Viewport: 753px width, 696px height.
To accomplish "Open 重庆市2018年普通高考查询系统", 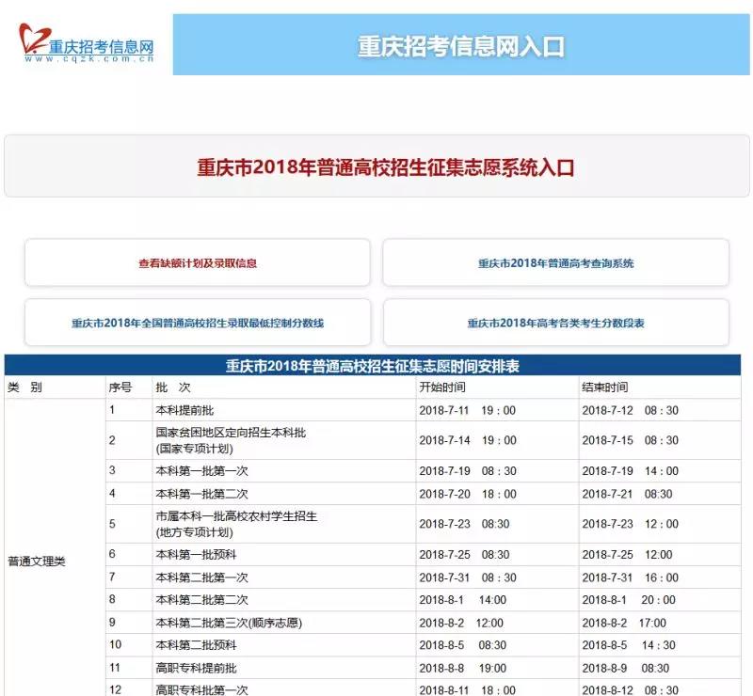I will pyautogui.click(x=555, y=262).
